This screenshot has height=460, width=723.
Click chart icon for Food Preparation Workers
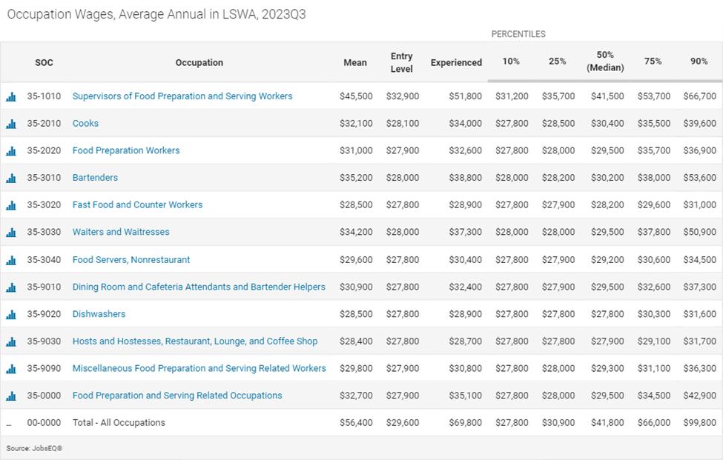[x=11, y=151]
